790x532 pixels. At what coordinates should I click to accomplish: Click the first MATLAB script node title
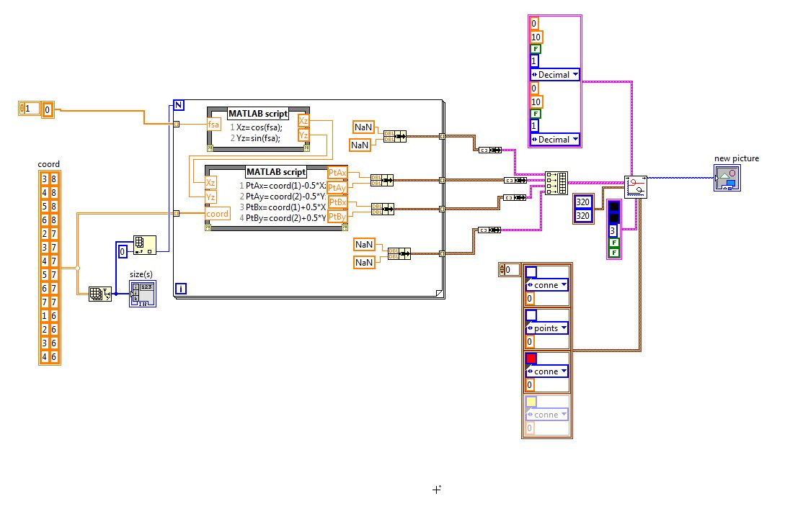(258, 113)
